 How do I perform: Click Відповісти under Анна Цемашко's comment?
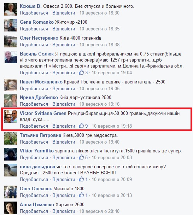[64, 211]
